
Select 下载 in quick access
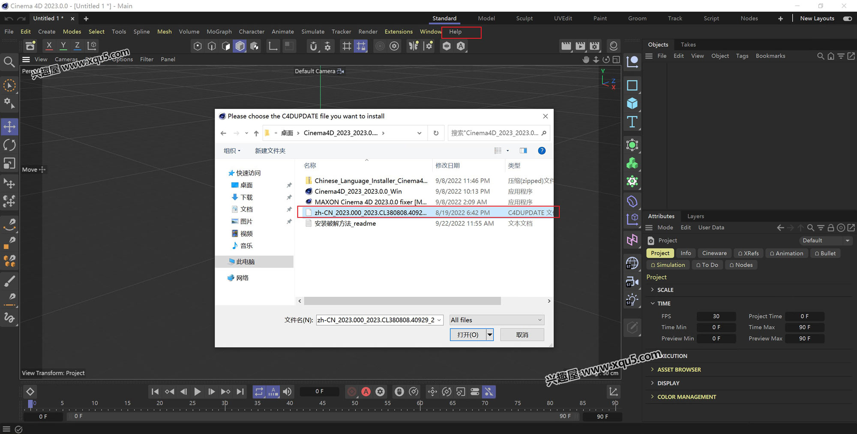coord(246,197)
